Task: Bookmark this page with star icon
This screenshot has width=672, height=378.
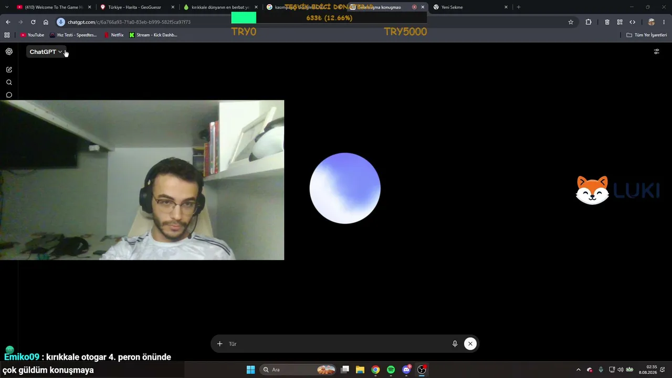Action: coord(571,22)
